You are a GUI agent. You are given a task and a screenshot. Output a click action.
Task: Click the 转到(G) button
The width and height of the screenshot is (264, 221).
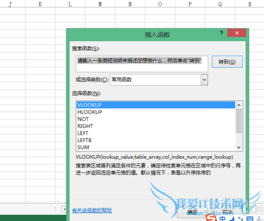227,62
